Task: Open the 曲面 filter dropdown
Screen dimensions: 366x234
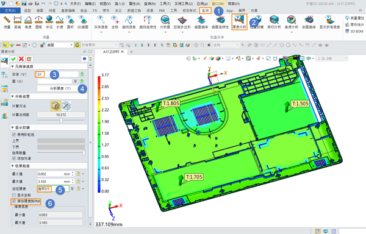Action: coord(60,45)
